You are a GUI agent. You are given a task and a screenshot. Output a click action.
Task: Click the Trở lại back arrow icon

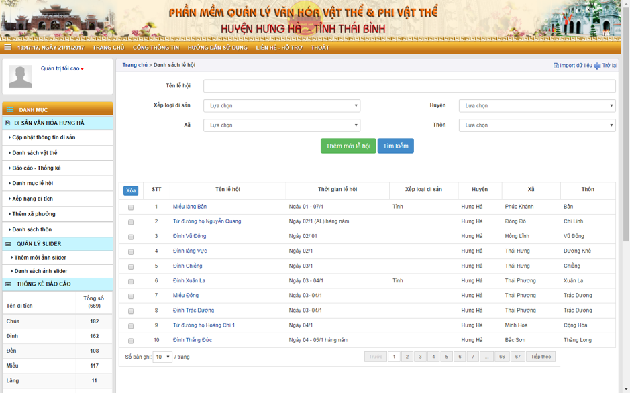pyautogui.click(x=597, y=66)
